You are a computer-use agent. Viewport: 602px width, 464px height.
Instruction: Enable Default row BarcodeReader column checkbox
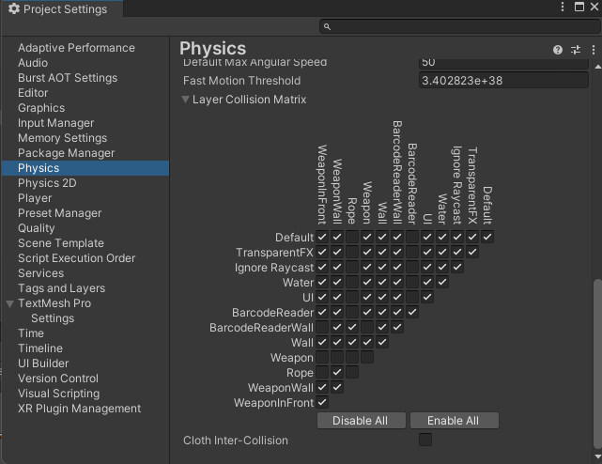pyautogui.click(x=412, y=237)
